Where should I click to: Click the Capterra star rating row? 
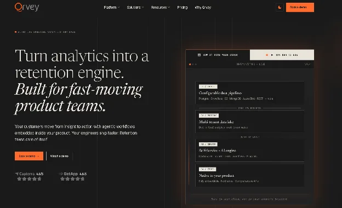29,179
